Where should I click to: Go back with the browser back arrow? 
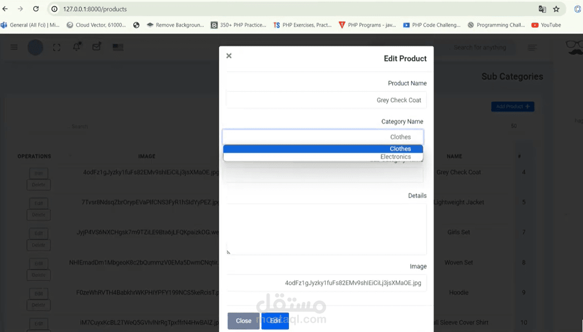pyautogui.click(x=5, y=9)
